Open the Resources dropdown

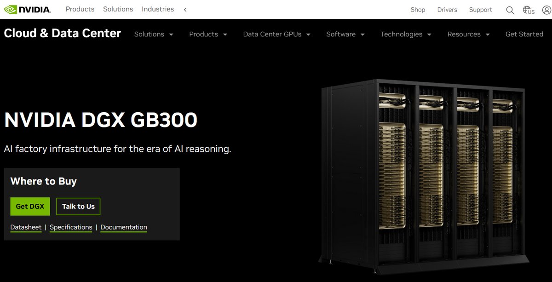click(x=468, y=34)
